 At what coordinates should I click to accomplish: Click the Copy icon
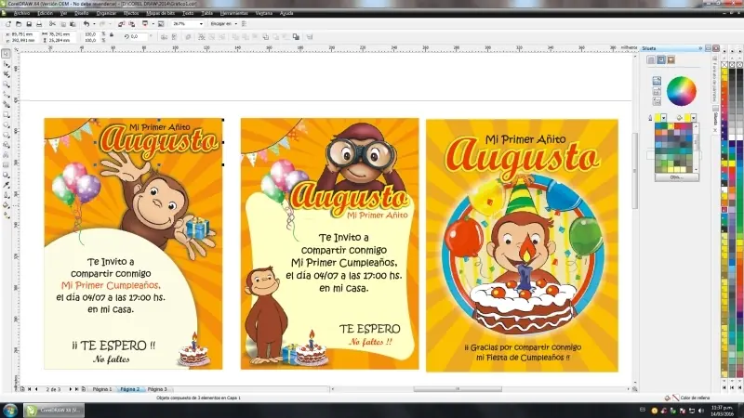(x=62, y=24)
